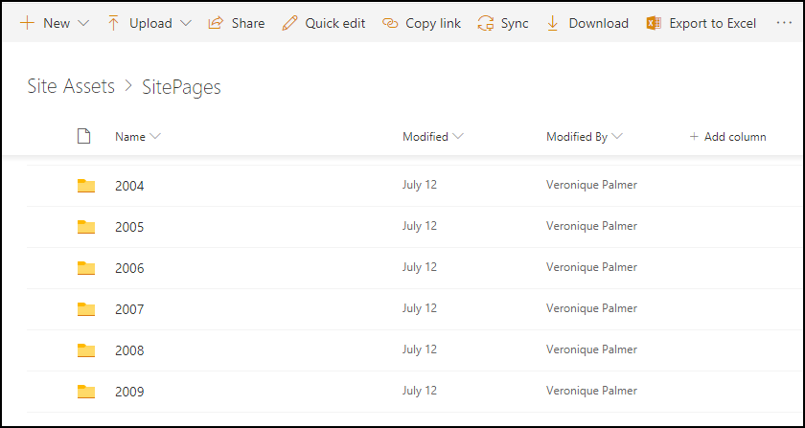805x428 pixels.
Task: Select the 2007 folder row's modified date cell
Action: pyautogui.click(x=420, y=308)
